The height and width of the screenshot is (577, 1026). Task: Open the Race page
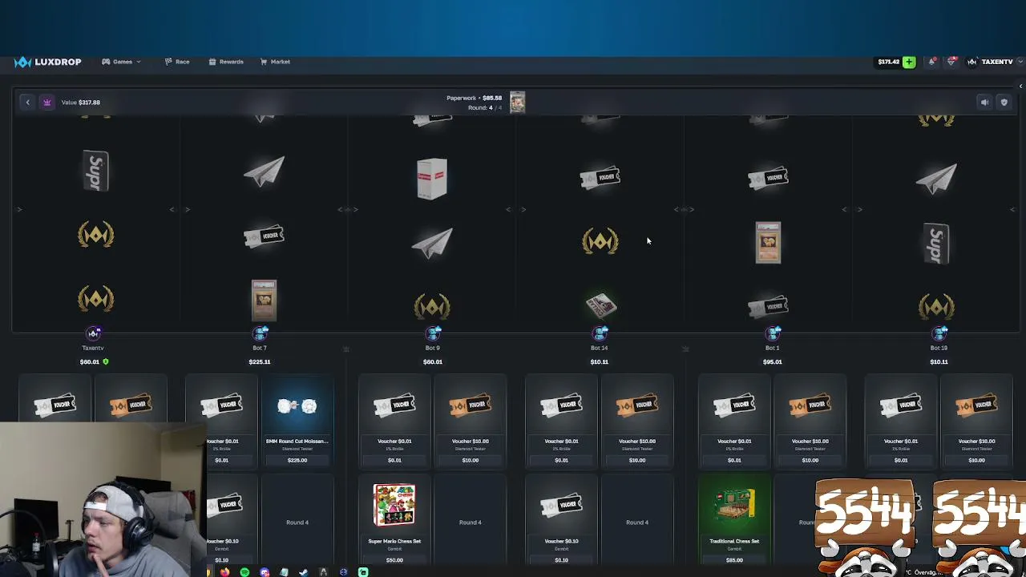pyautogui.click(x=177, y=62)
